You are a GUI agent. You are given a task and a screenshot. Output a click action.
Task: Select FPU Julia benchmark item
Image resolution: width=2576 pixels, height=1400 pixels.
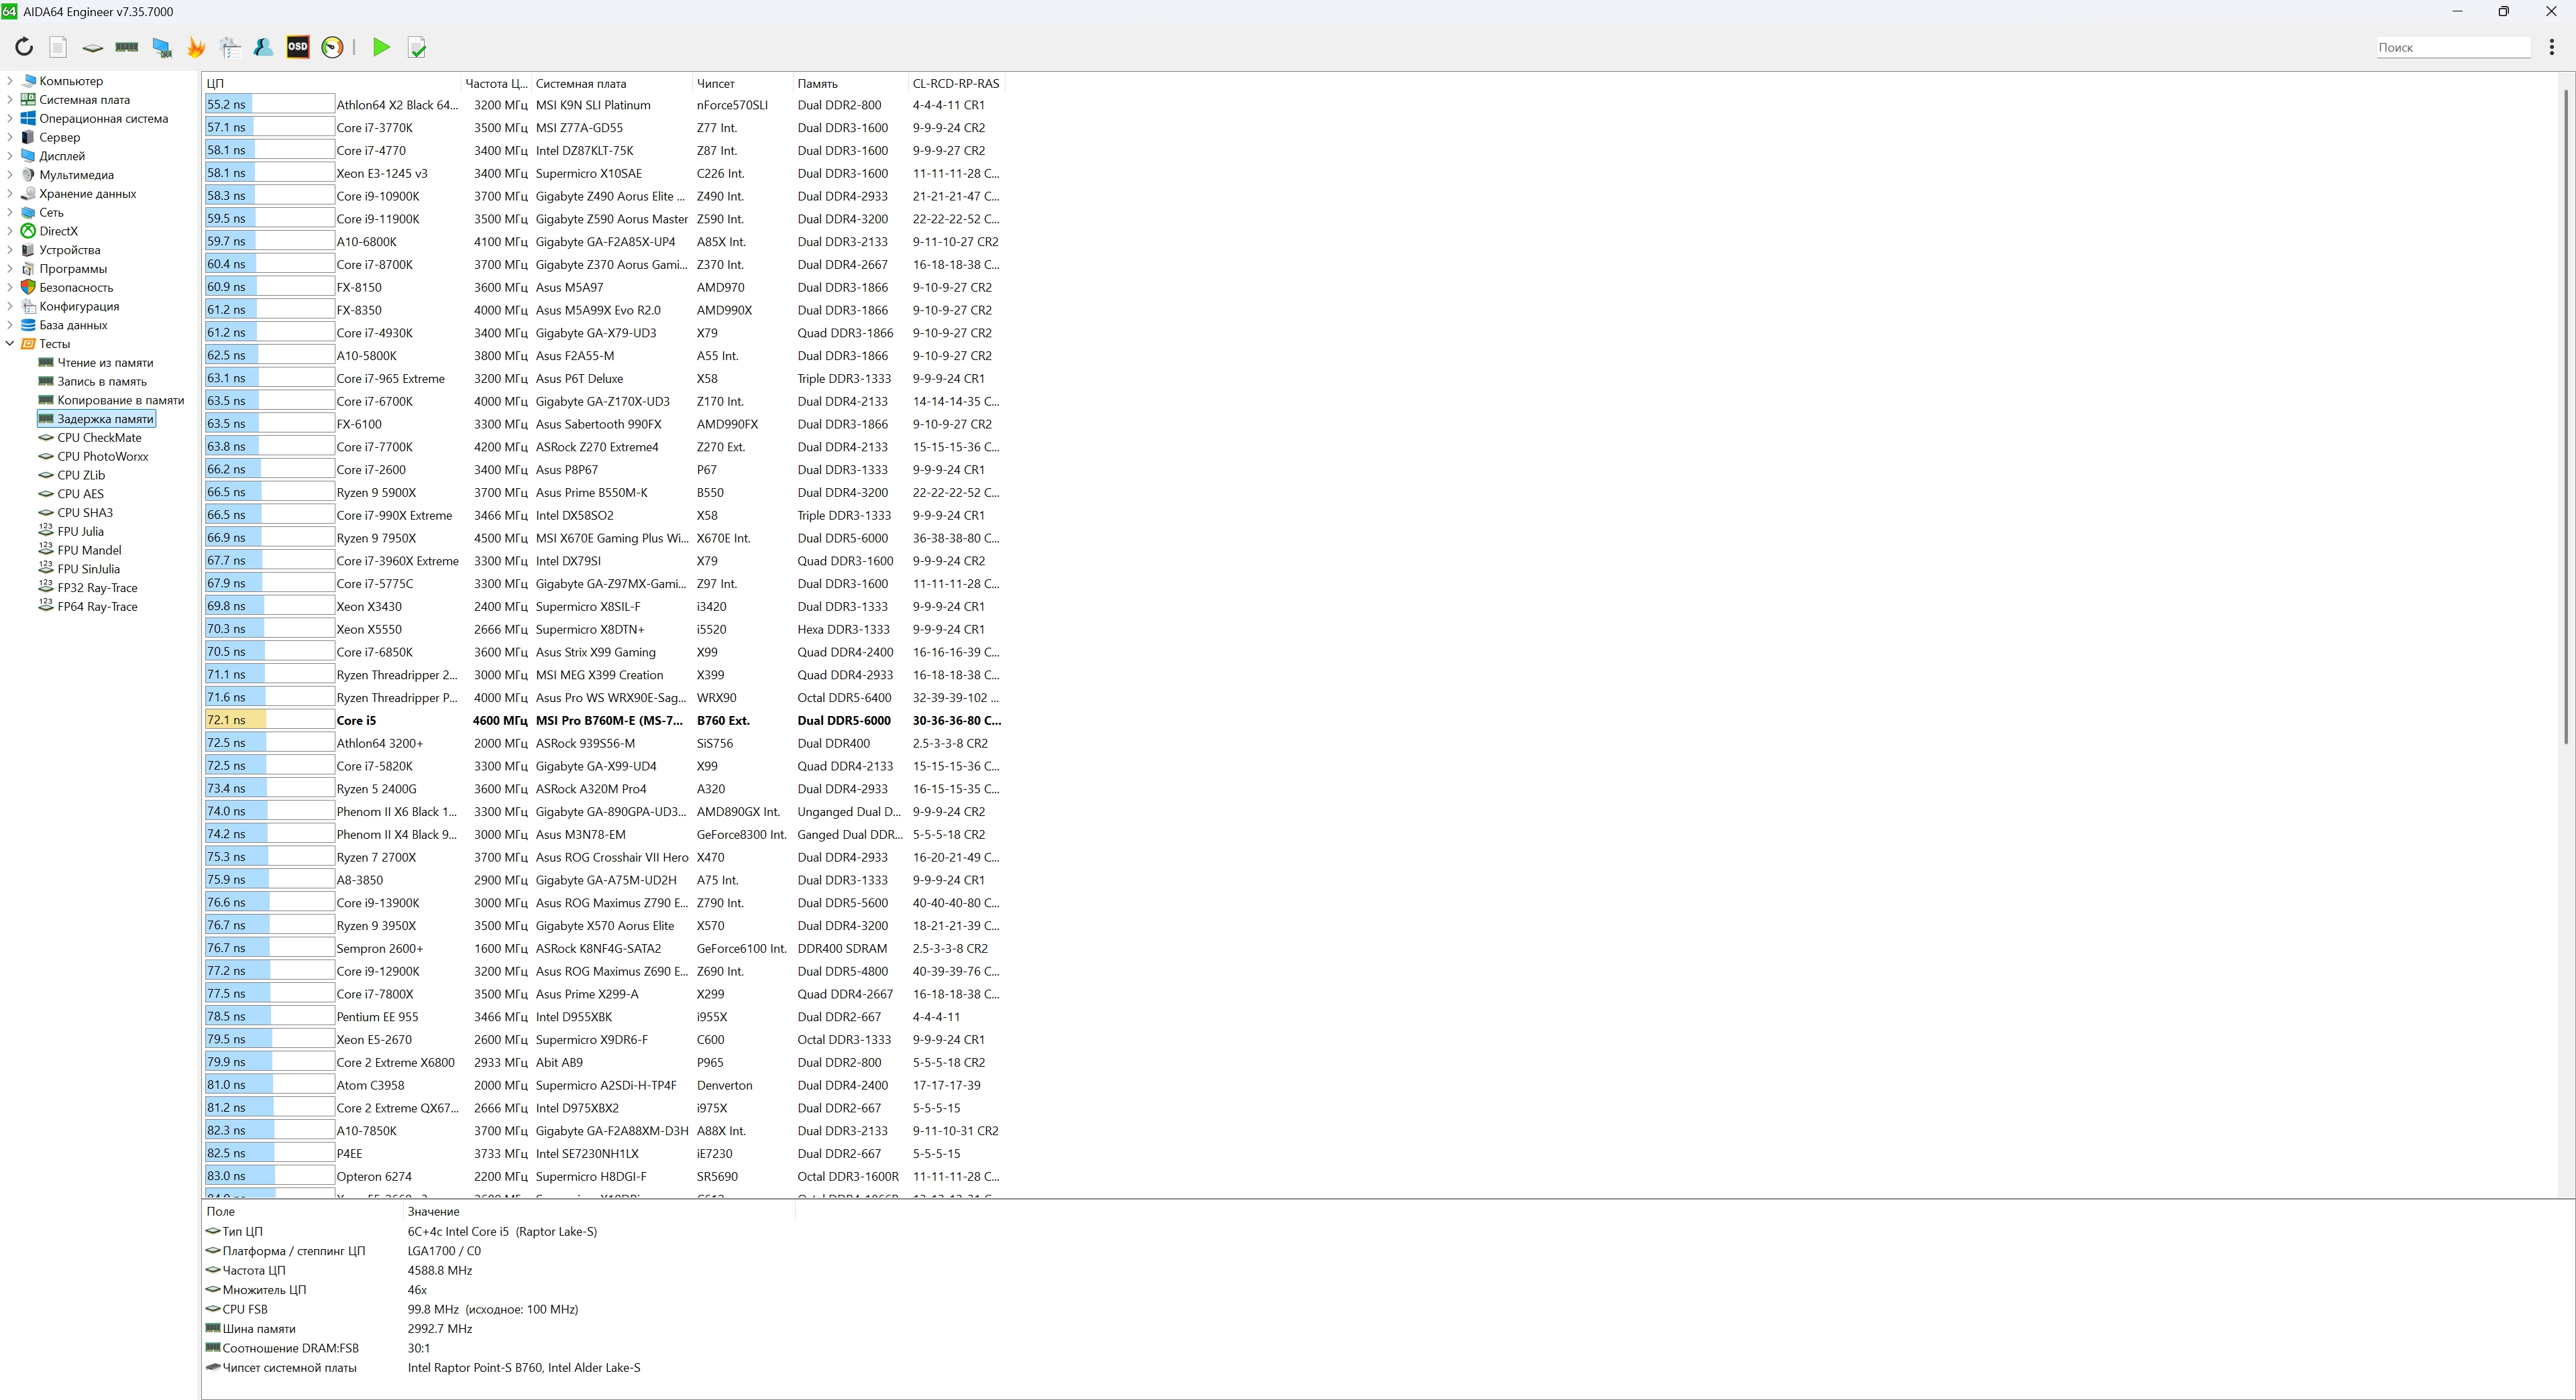click(x=80, y=532)
